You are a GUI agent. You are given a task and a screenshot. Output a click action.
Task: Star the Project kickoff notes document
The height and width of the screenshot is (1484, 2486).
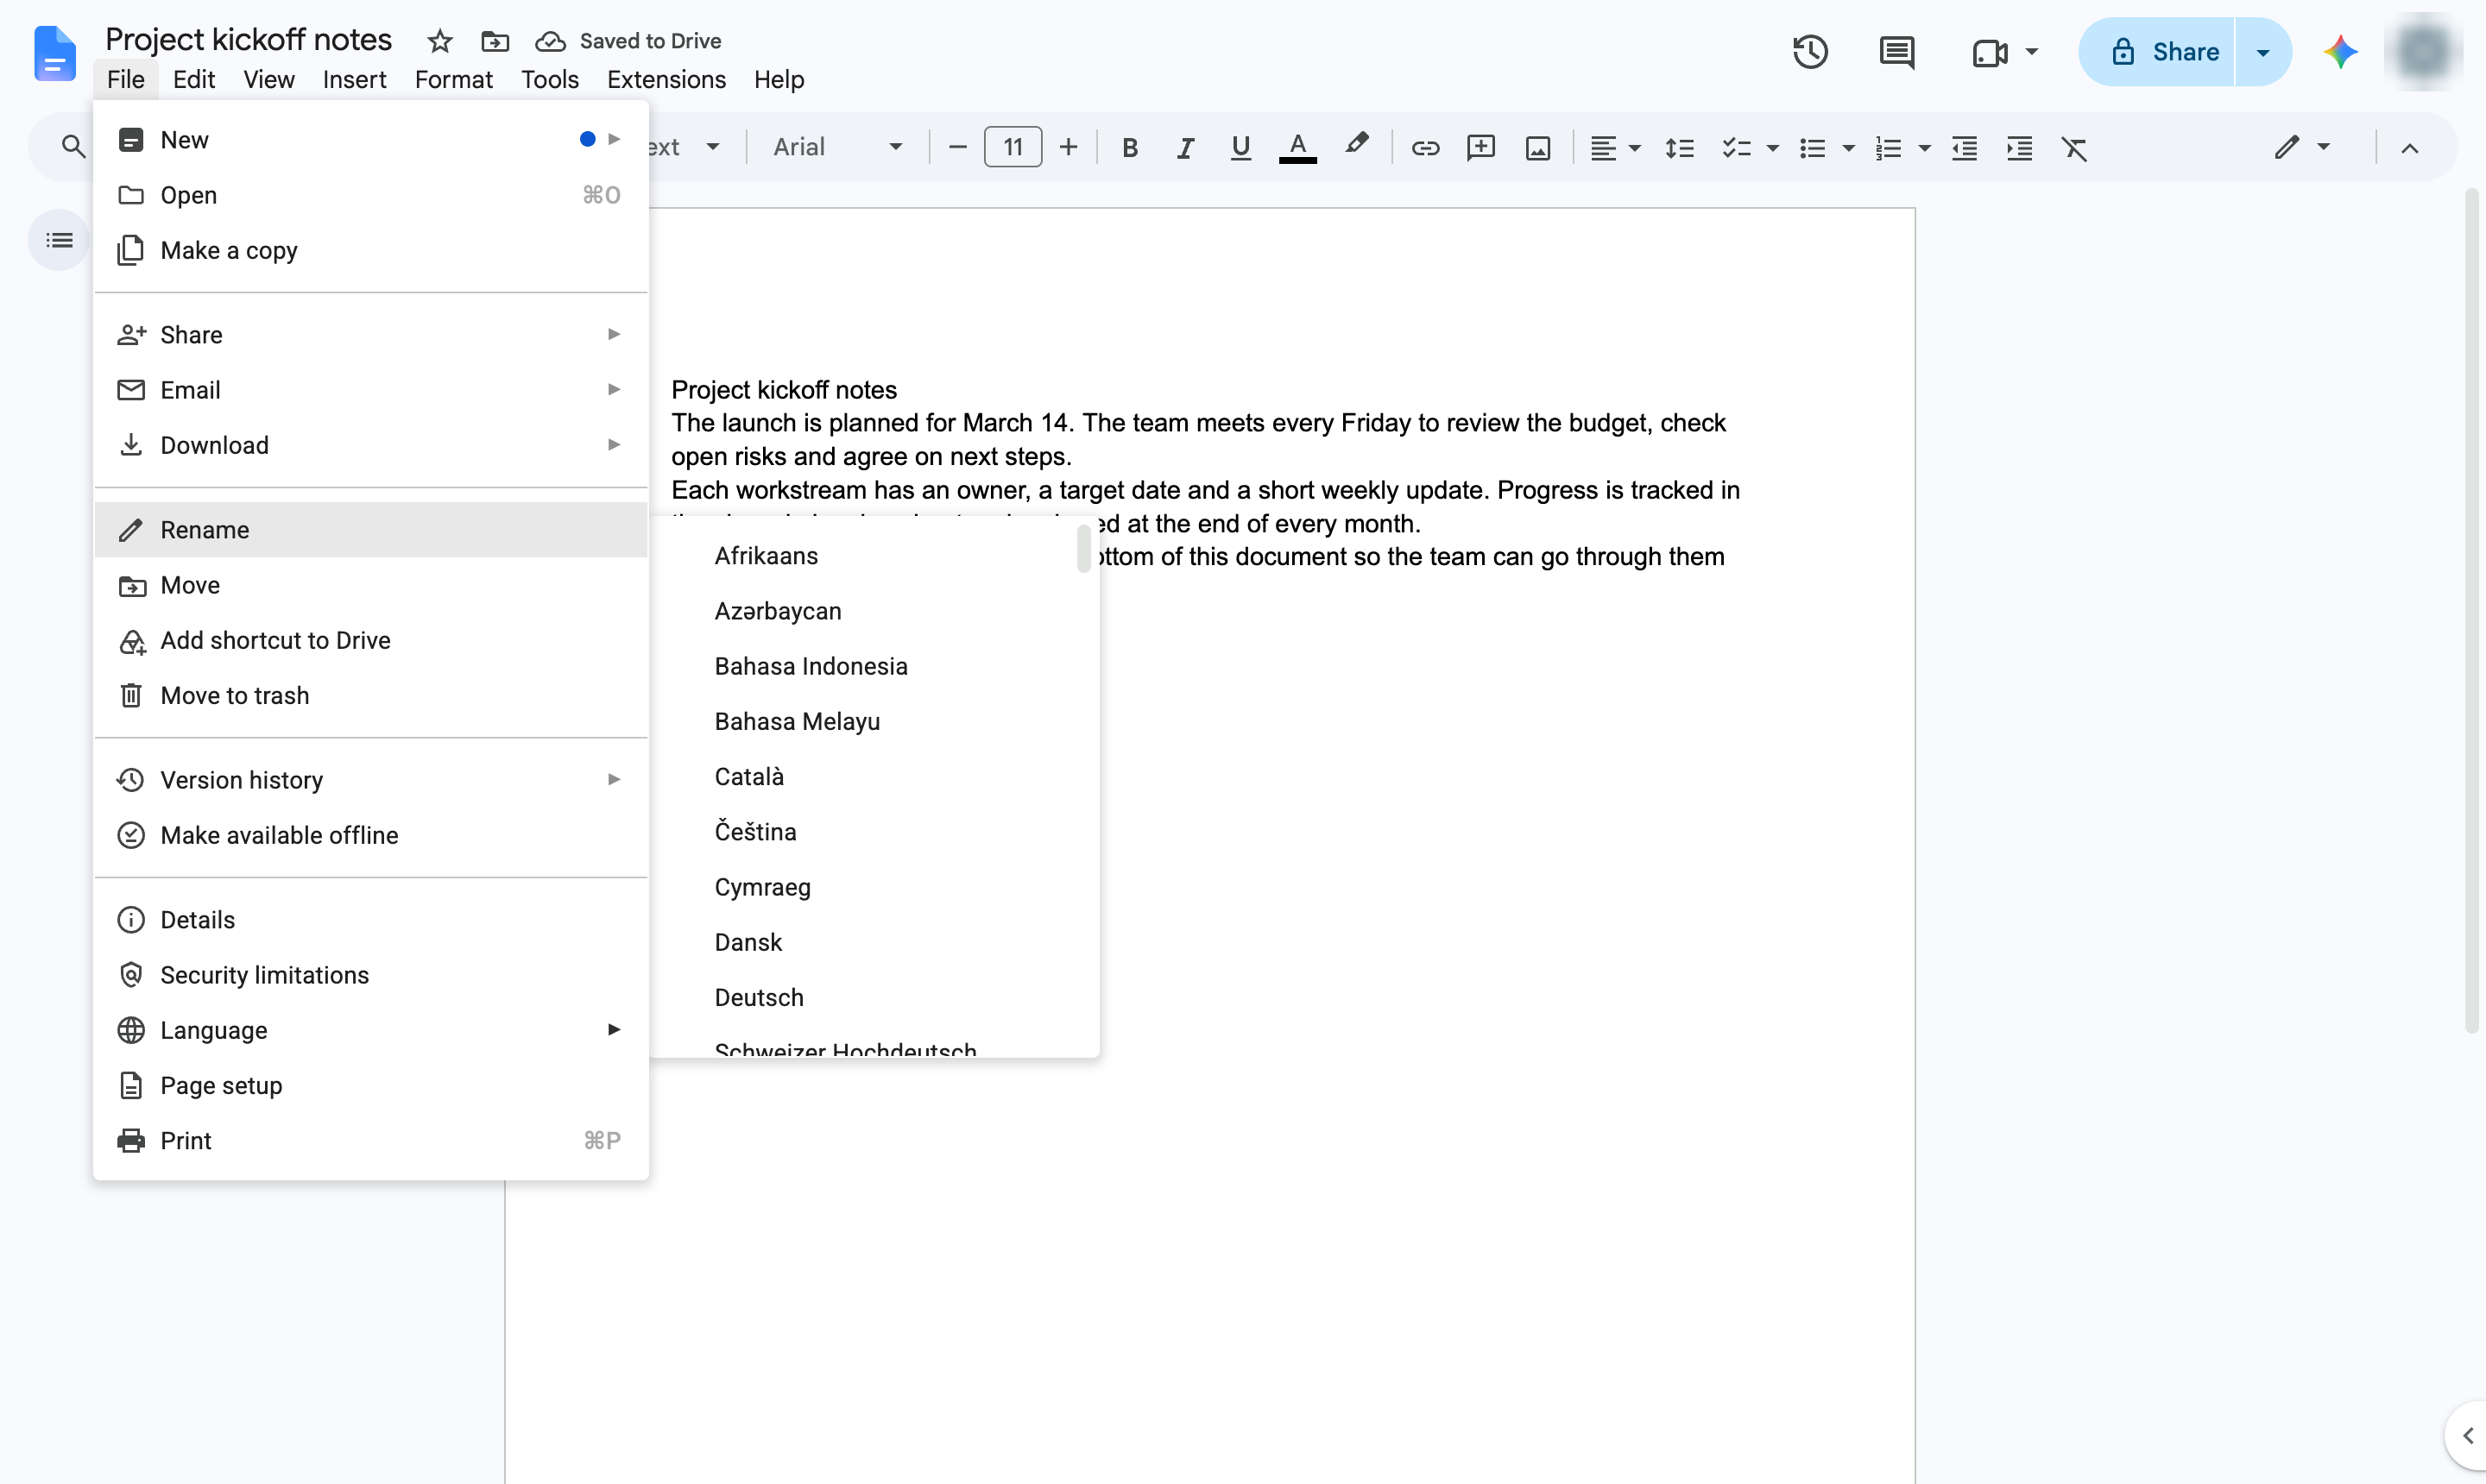pyautogui.click(x=440, y=41)
